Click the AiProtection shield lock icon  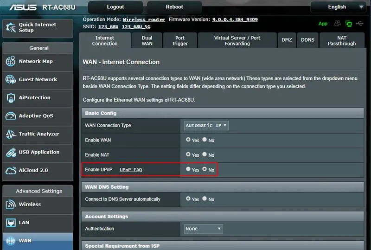[11, 97]
